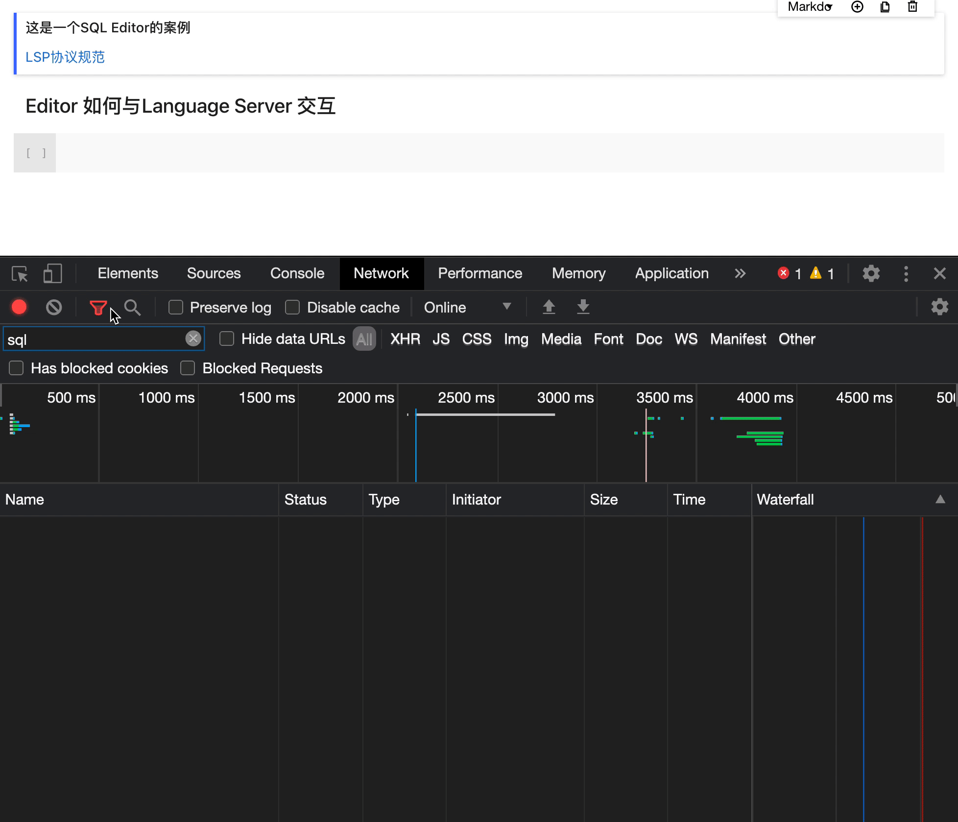
Task: Open the LSP协议规范 link
Action: [x=65, y=57]
